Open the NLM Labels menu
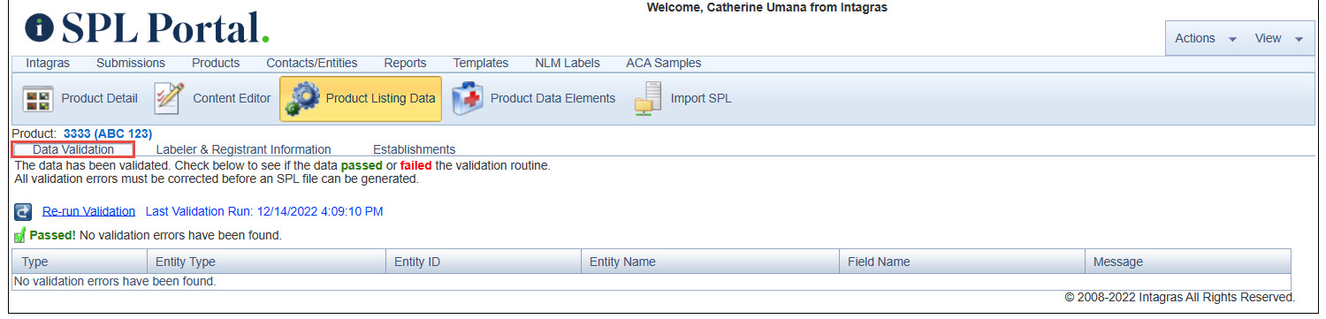Screen dimensions: 1326x319 568,63
